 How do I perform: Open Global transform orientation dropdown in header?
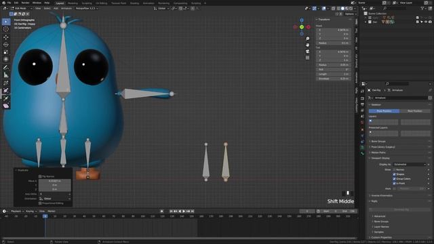pos(161,9)
